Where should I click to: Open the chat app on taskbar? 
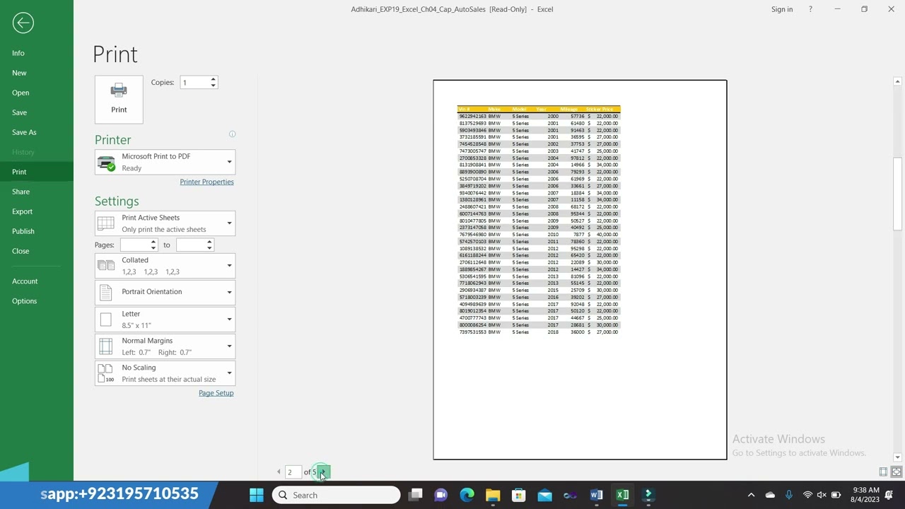tap(440, 495)
